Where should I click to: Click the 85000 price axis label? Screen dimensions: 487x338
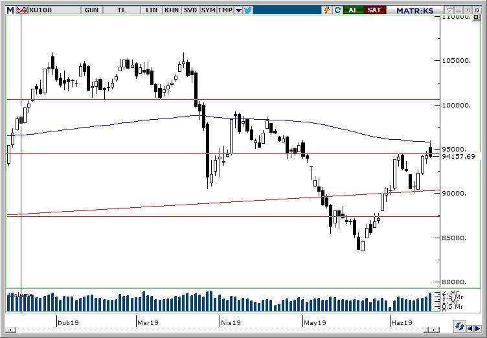455,238
